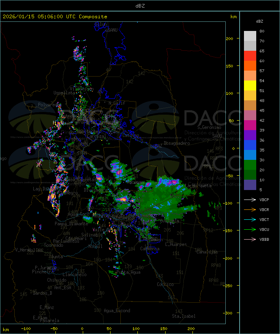280x334 pixels.
Task: Click the Sta.Isabel label on the map
Action: coord(183,316)
